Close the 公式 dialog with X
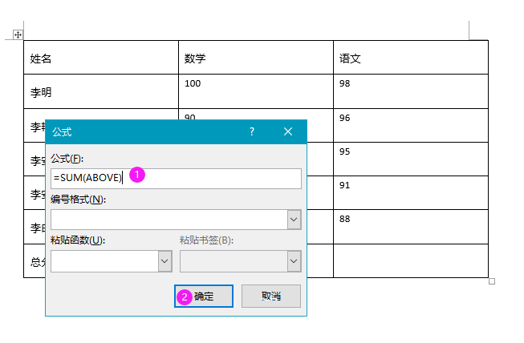This screenshot has width=524, height=343. (288, 131)
